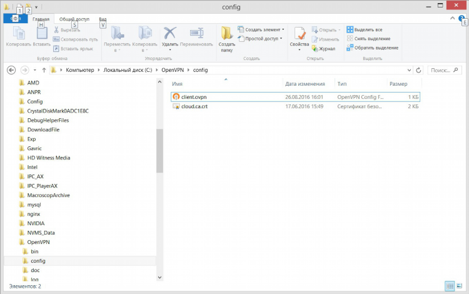Select the AMD folder in tree

pos(33,83)
